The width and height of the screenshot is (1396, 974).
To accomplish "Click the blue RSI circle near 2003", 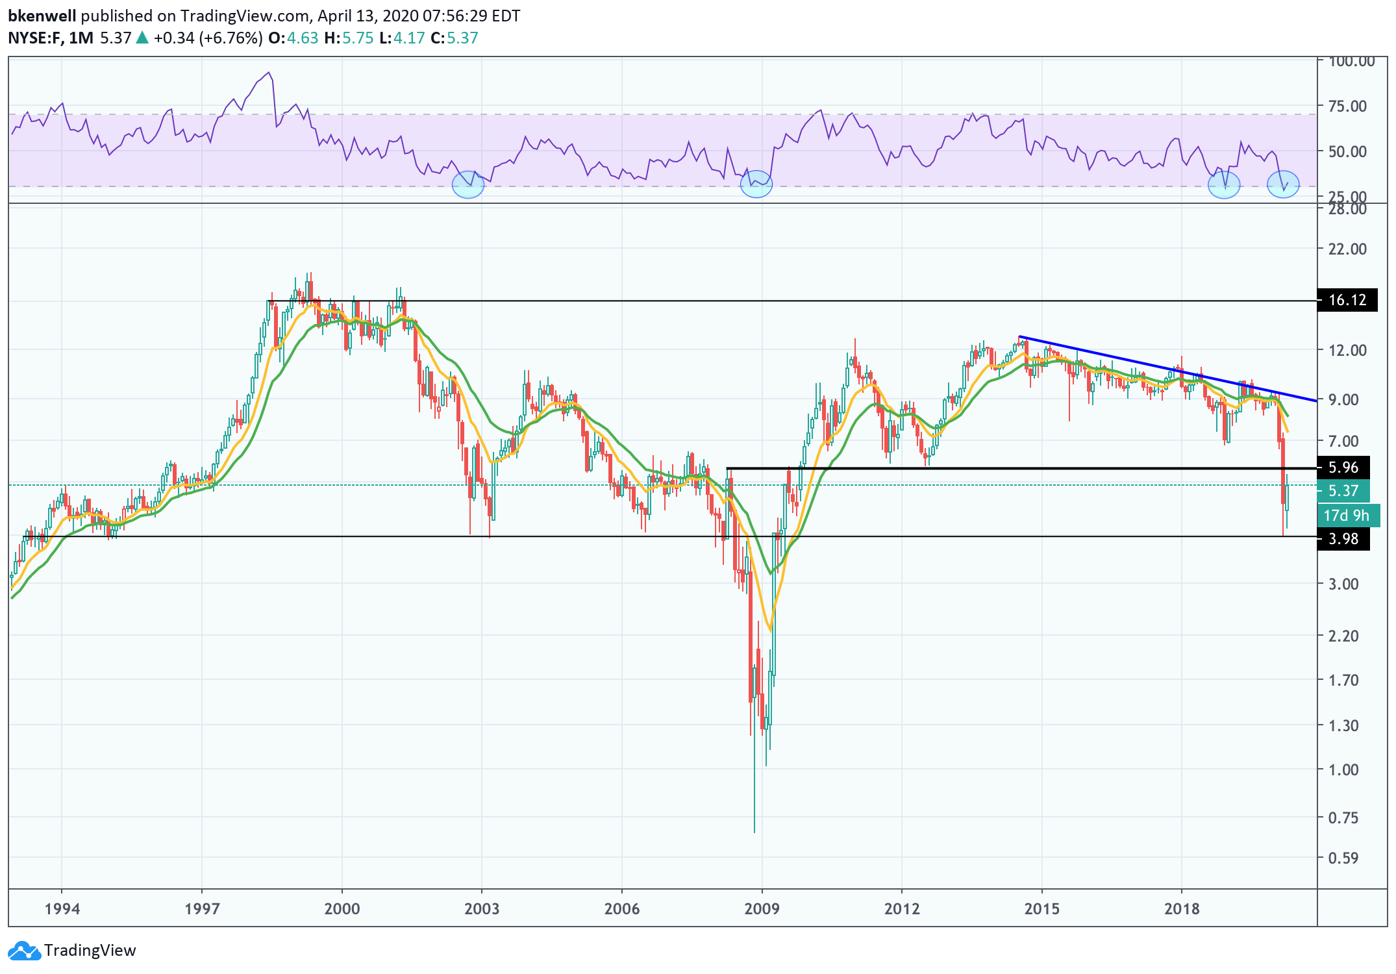I will (468, 184).
